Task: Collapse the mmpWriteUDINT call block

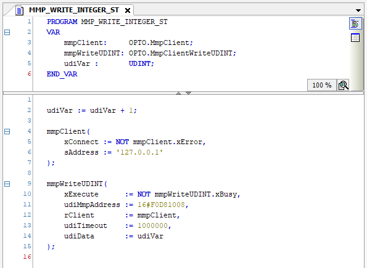Action: click(7, 184)
